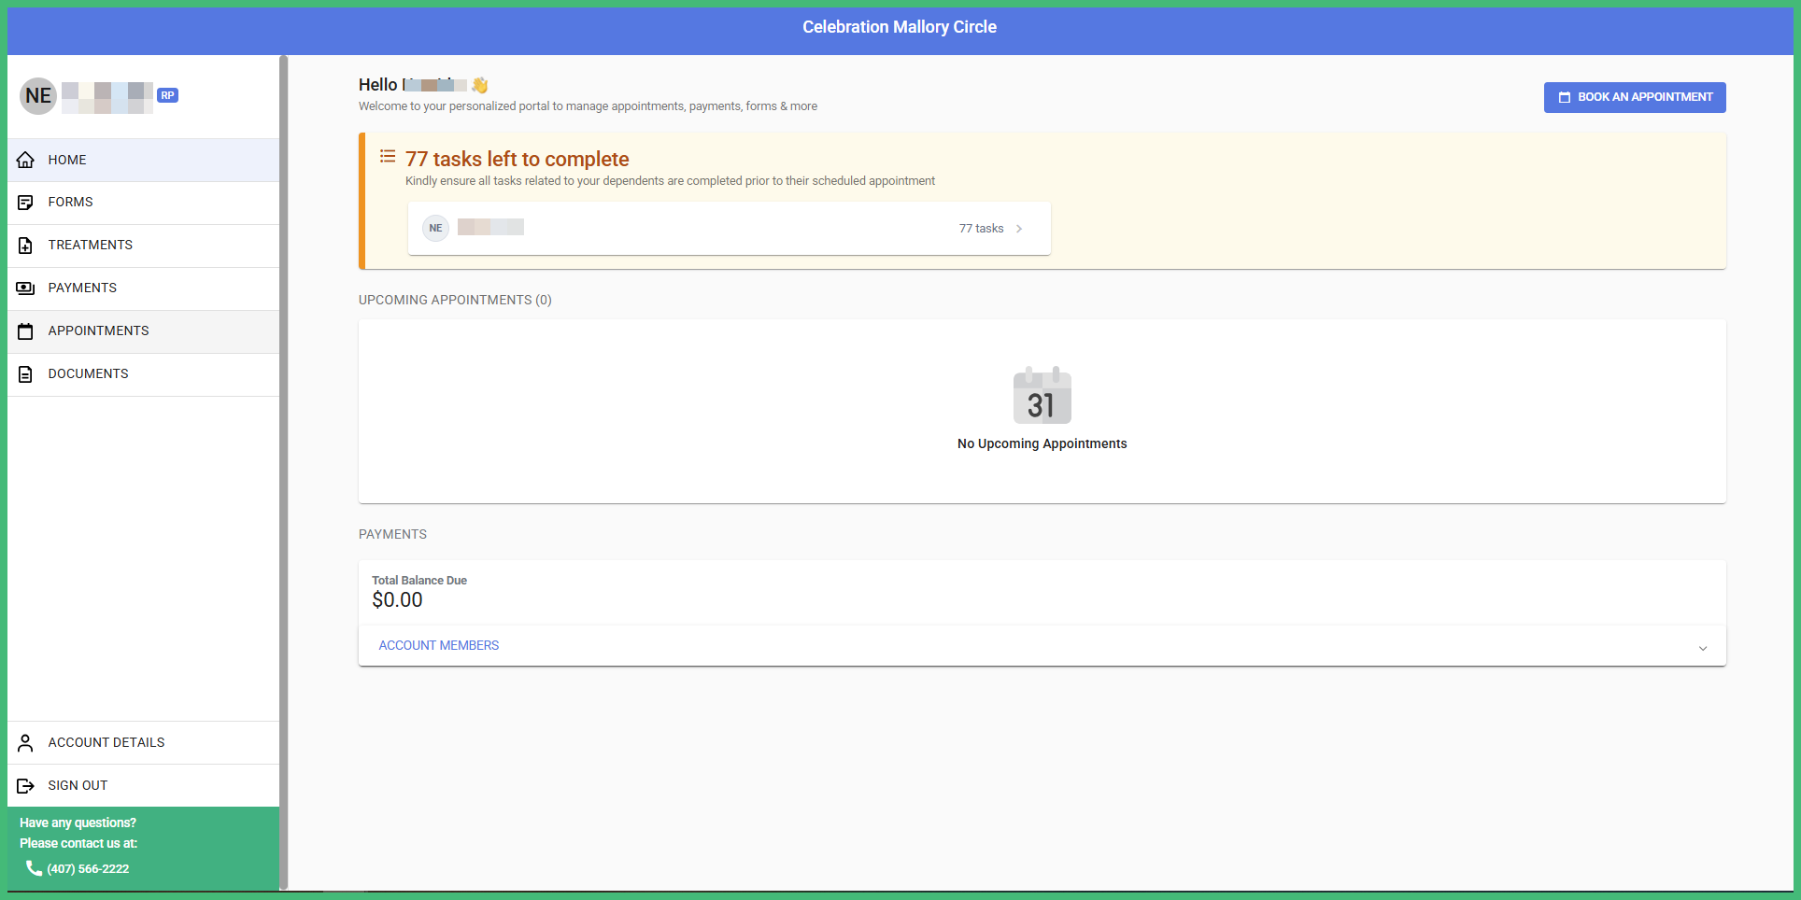This screenshot has height=900, width=1801.
Task: Open the 77 tasks list via its chevron
Action: (x=1019, y=228)
